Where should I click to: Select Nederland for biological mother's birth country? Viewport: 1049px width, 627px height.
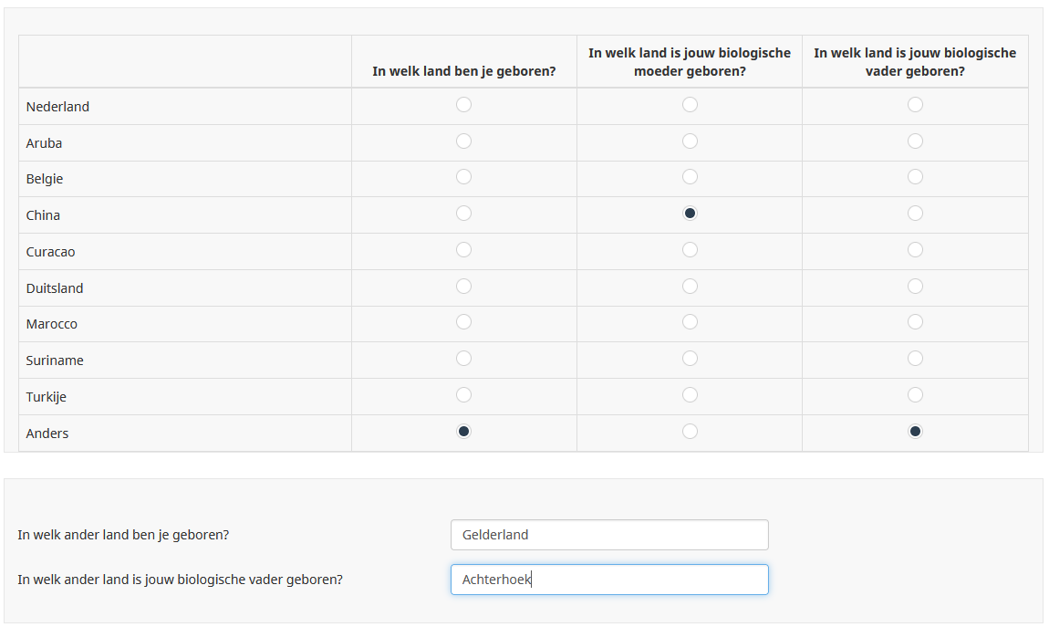(x=690, y=104)
